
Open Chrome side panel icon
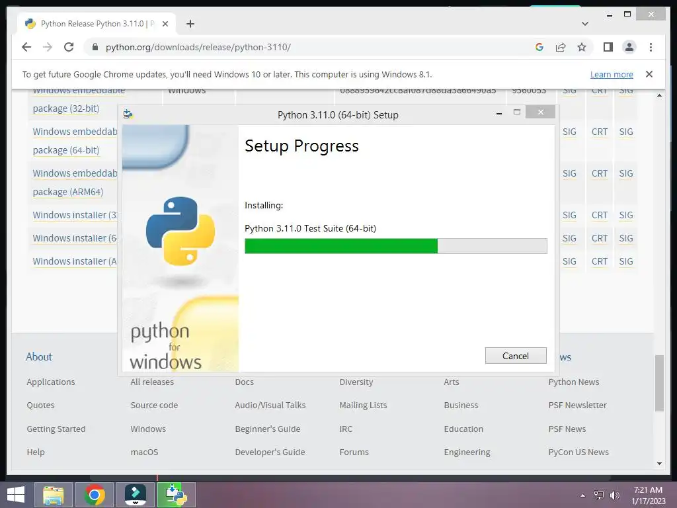(x=608, y=47)
